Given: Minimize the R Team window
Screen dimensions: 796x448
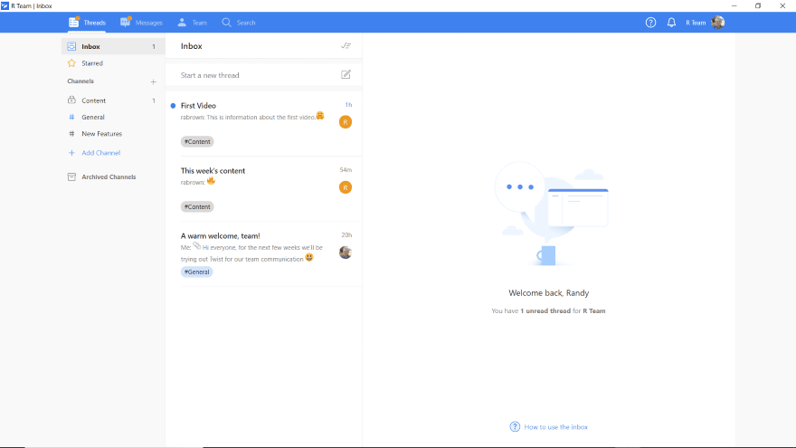Looking at the screenshot, I should tap(734, 5).
